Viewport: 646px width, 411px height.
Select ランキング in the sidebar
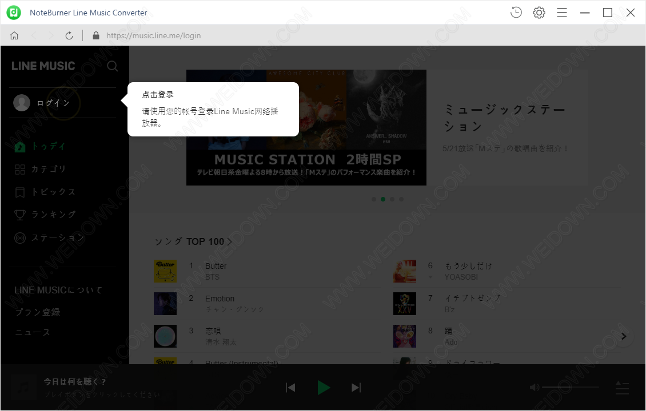[54, 214]
